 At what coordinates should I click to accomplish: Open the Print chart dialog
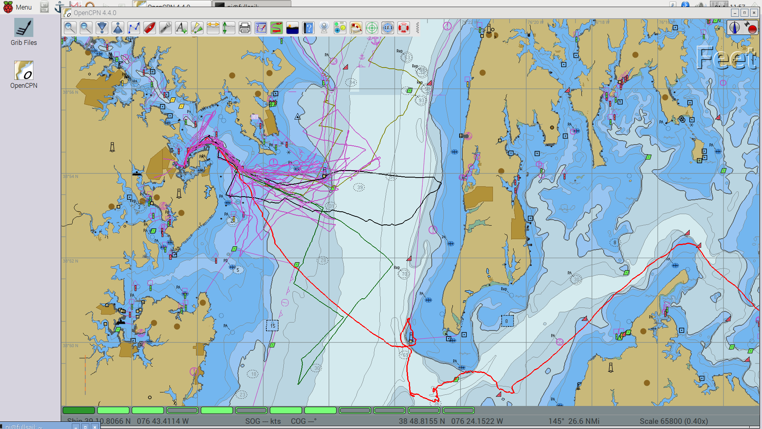coord(245,28)
